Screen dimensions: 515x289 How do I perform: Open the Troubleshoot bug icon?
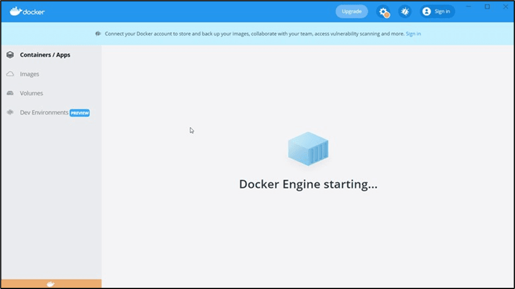tap(405, 12)
